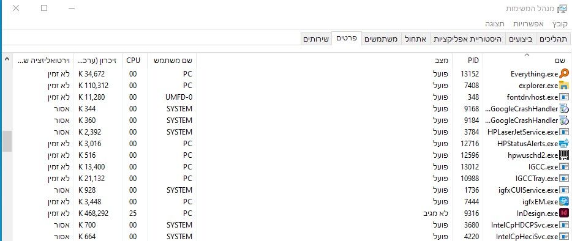Sort by the שם (Name) column header

pos(527,60)
